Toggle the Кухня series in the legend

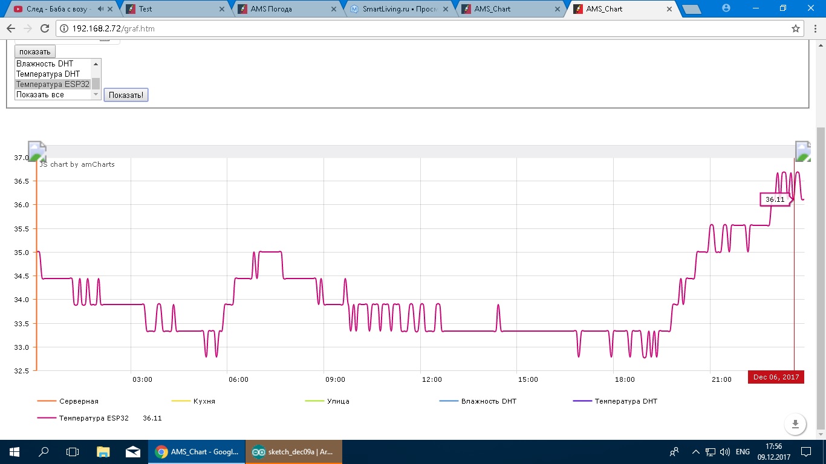[204, 401]
